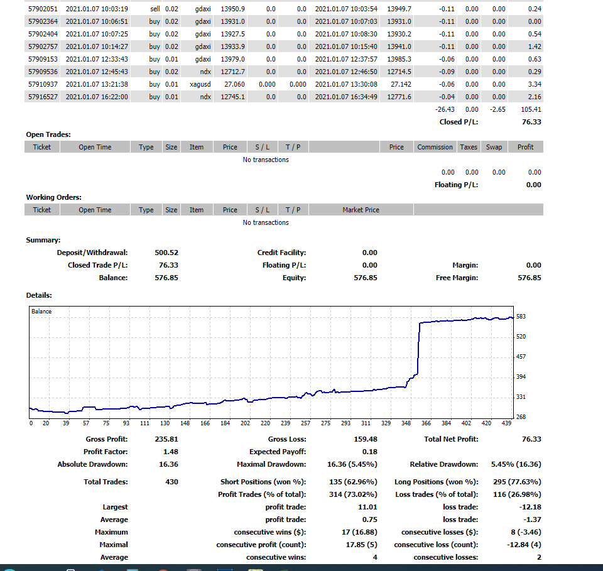603x571 pixels.
Task: Click the Commission column header in Open Trades
Action: [x=435, y=147]
